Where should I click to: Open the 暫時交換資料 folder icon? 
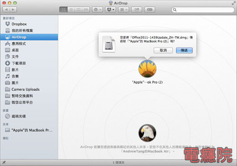coord(7,96)
